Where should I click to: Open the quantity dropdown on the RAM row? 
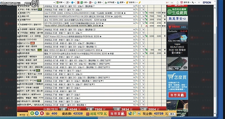point(142,20)
